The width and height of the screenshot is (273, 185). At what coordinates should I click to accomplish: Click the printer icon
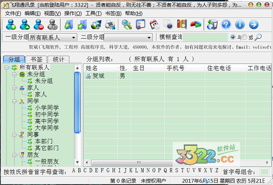[x=110, y=24]
